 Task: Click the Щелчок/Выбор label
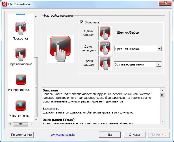coord(128,32)
